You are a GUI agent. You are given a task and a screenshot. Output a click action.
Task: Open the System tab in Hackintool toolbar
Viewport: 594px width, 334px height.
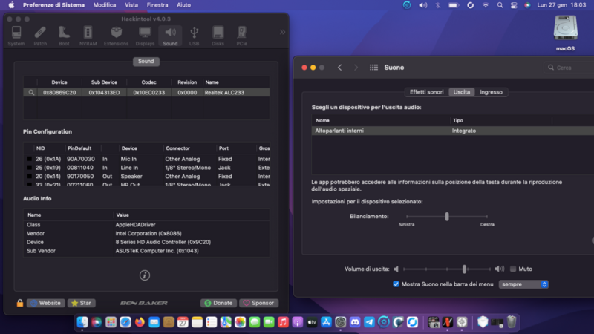pos(16,36)
